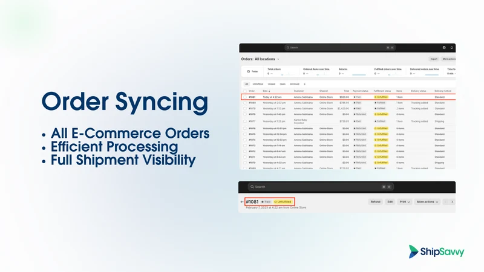Check the box for order #1071
484x272 pixels.
click(x=245, y=157)
